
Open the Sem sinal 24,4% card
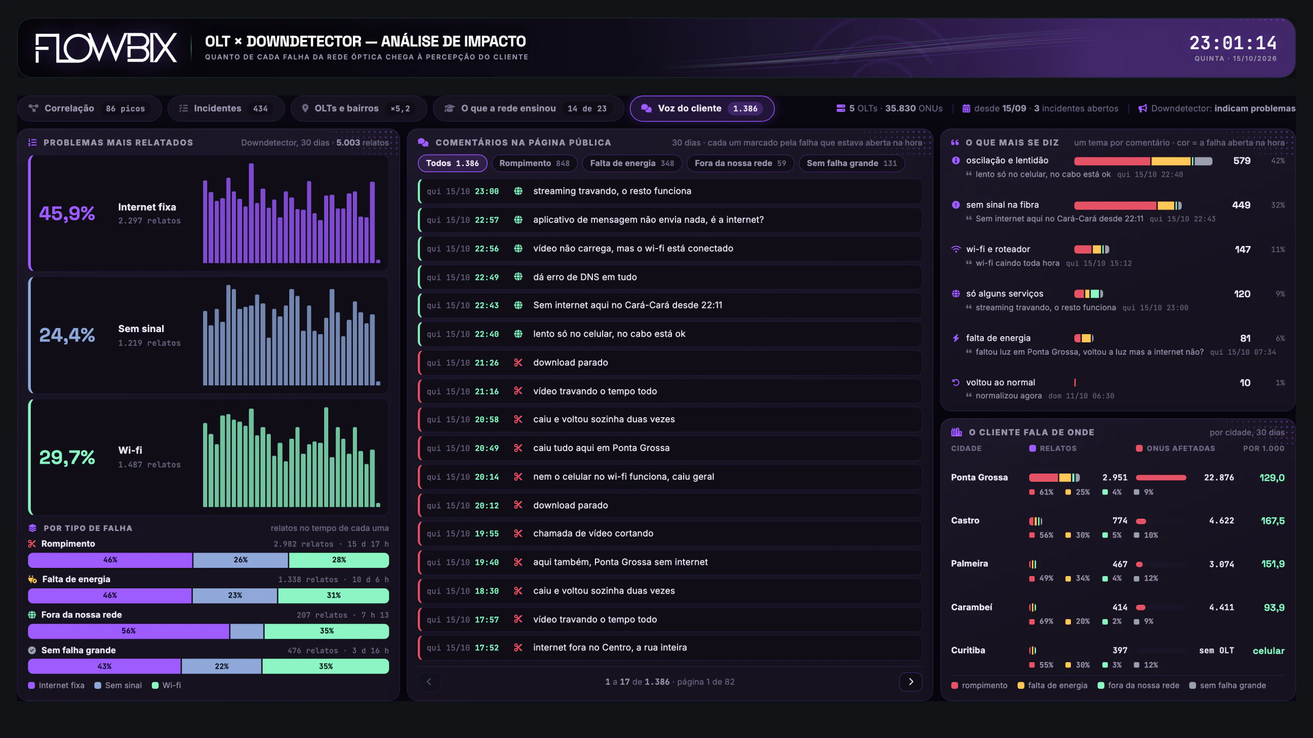click(x=208, y=335)
